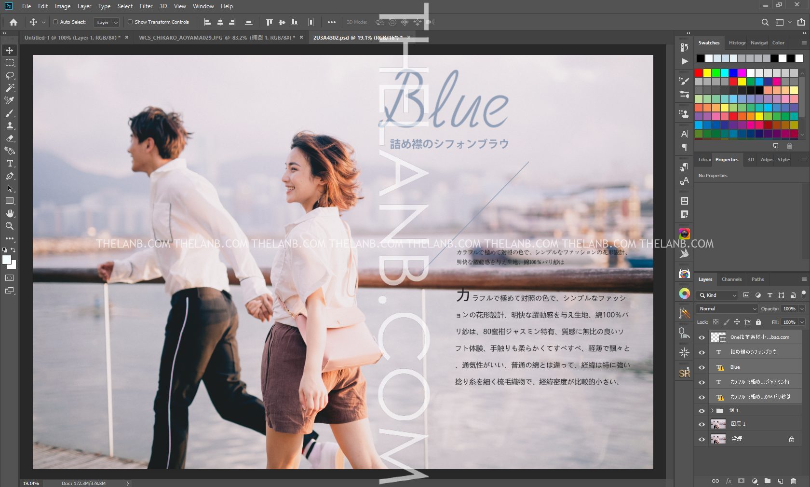Select the Lasso tool
This screenshot has height=487, width=810.
[10, 76]
